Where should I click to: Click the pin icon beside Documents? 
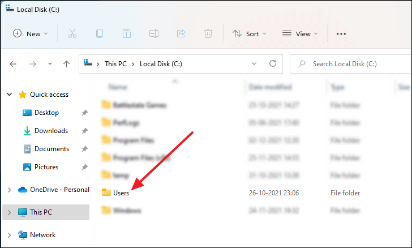[x=85, y=149]
